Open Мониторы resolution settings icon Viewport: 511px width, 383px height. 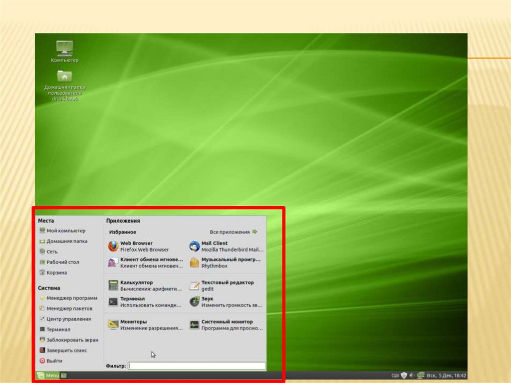click(113, 325)
